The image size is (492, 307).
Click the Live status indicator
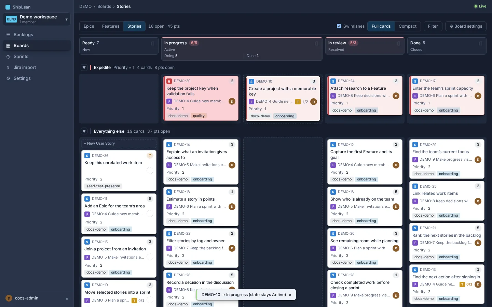(x=480, y=6)
